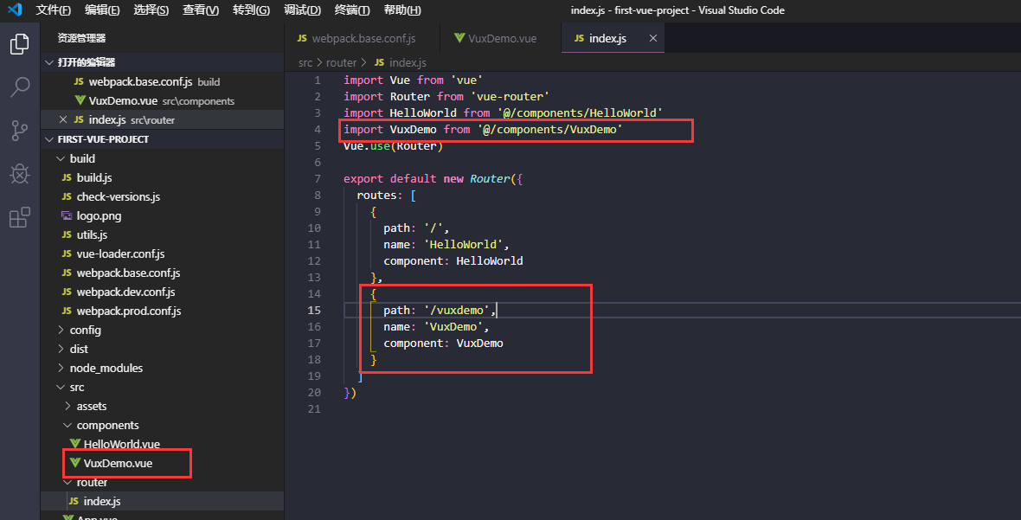
Task: Switch to the webpack.base.conf.js tab
Action: tap(363, 39)
